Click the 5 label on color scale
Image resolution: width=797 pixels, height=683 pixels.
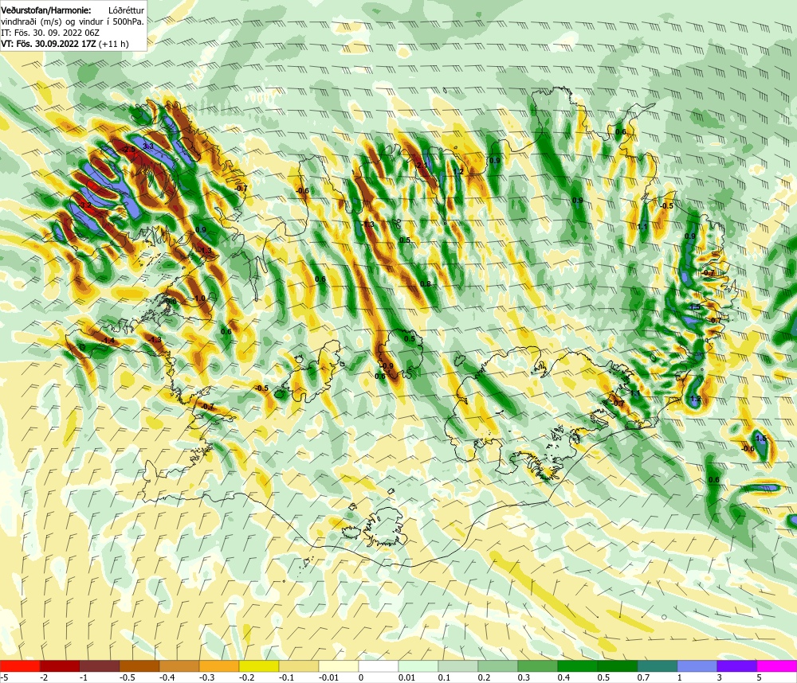click(760, 677)
